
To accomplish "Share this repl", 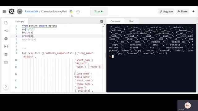I will 182,12.
